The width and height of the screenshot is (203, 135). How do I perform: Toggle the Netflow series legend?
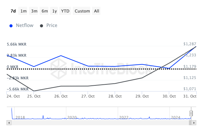24,25
